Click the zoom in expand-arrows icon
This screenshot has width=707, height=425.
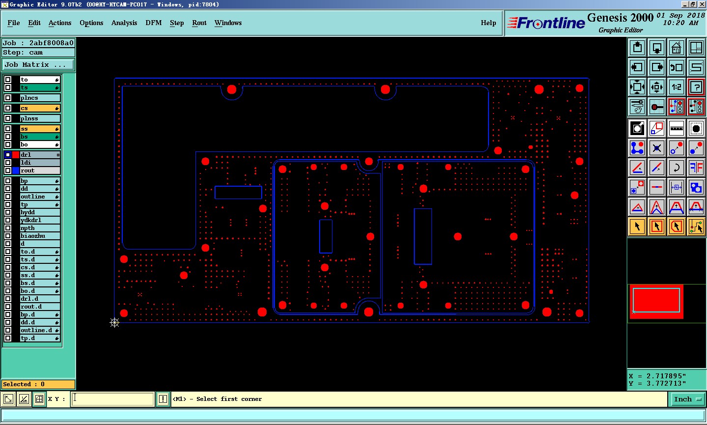tap(637, 87)
